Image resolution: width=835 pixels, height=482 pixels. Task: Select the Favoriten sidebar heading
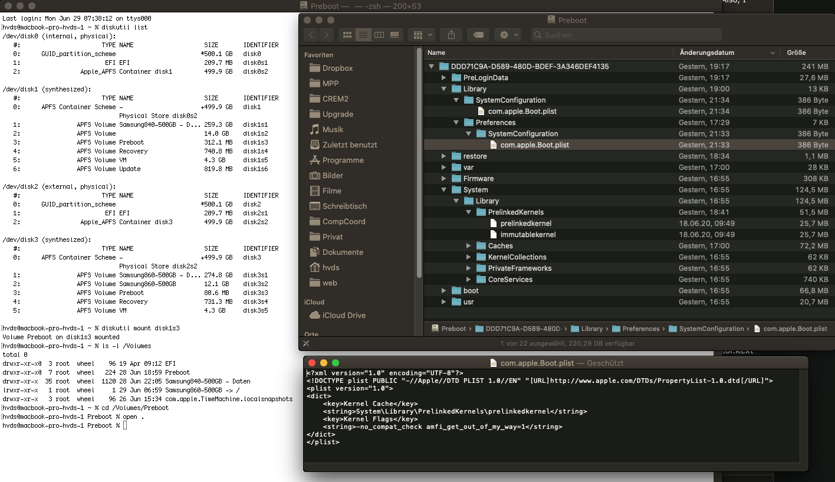coord(318,55)
